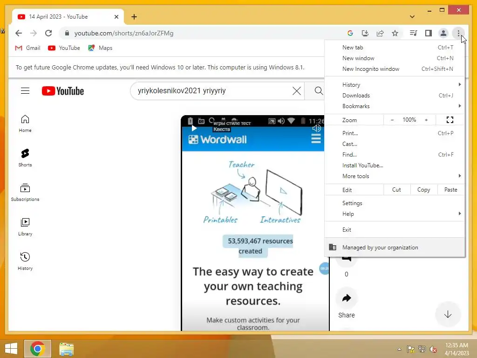
Task: Click Paste in the Edit row
Action: tap(450, 190)
